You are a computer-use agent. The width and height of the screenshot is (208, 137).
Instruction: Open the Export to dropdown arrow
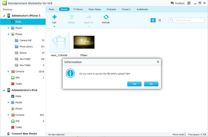89,27
